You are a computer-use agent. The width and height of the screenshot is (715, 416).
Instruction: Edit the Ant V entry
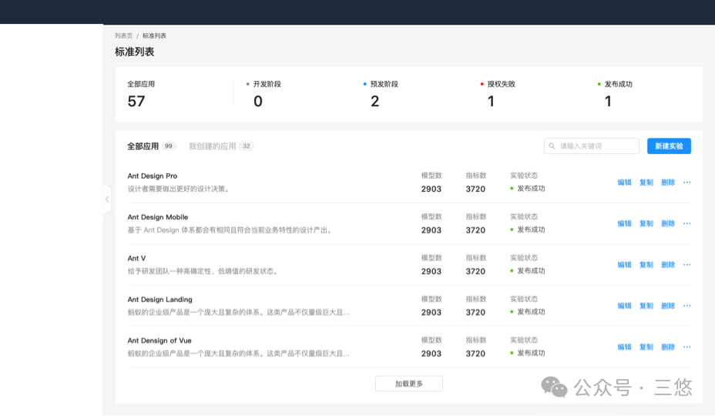[x=624, y=264]
